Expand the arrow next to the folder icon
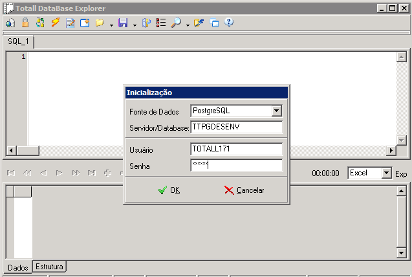Viewport: 412px width, 277px height. [x=111, y=25]
